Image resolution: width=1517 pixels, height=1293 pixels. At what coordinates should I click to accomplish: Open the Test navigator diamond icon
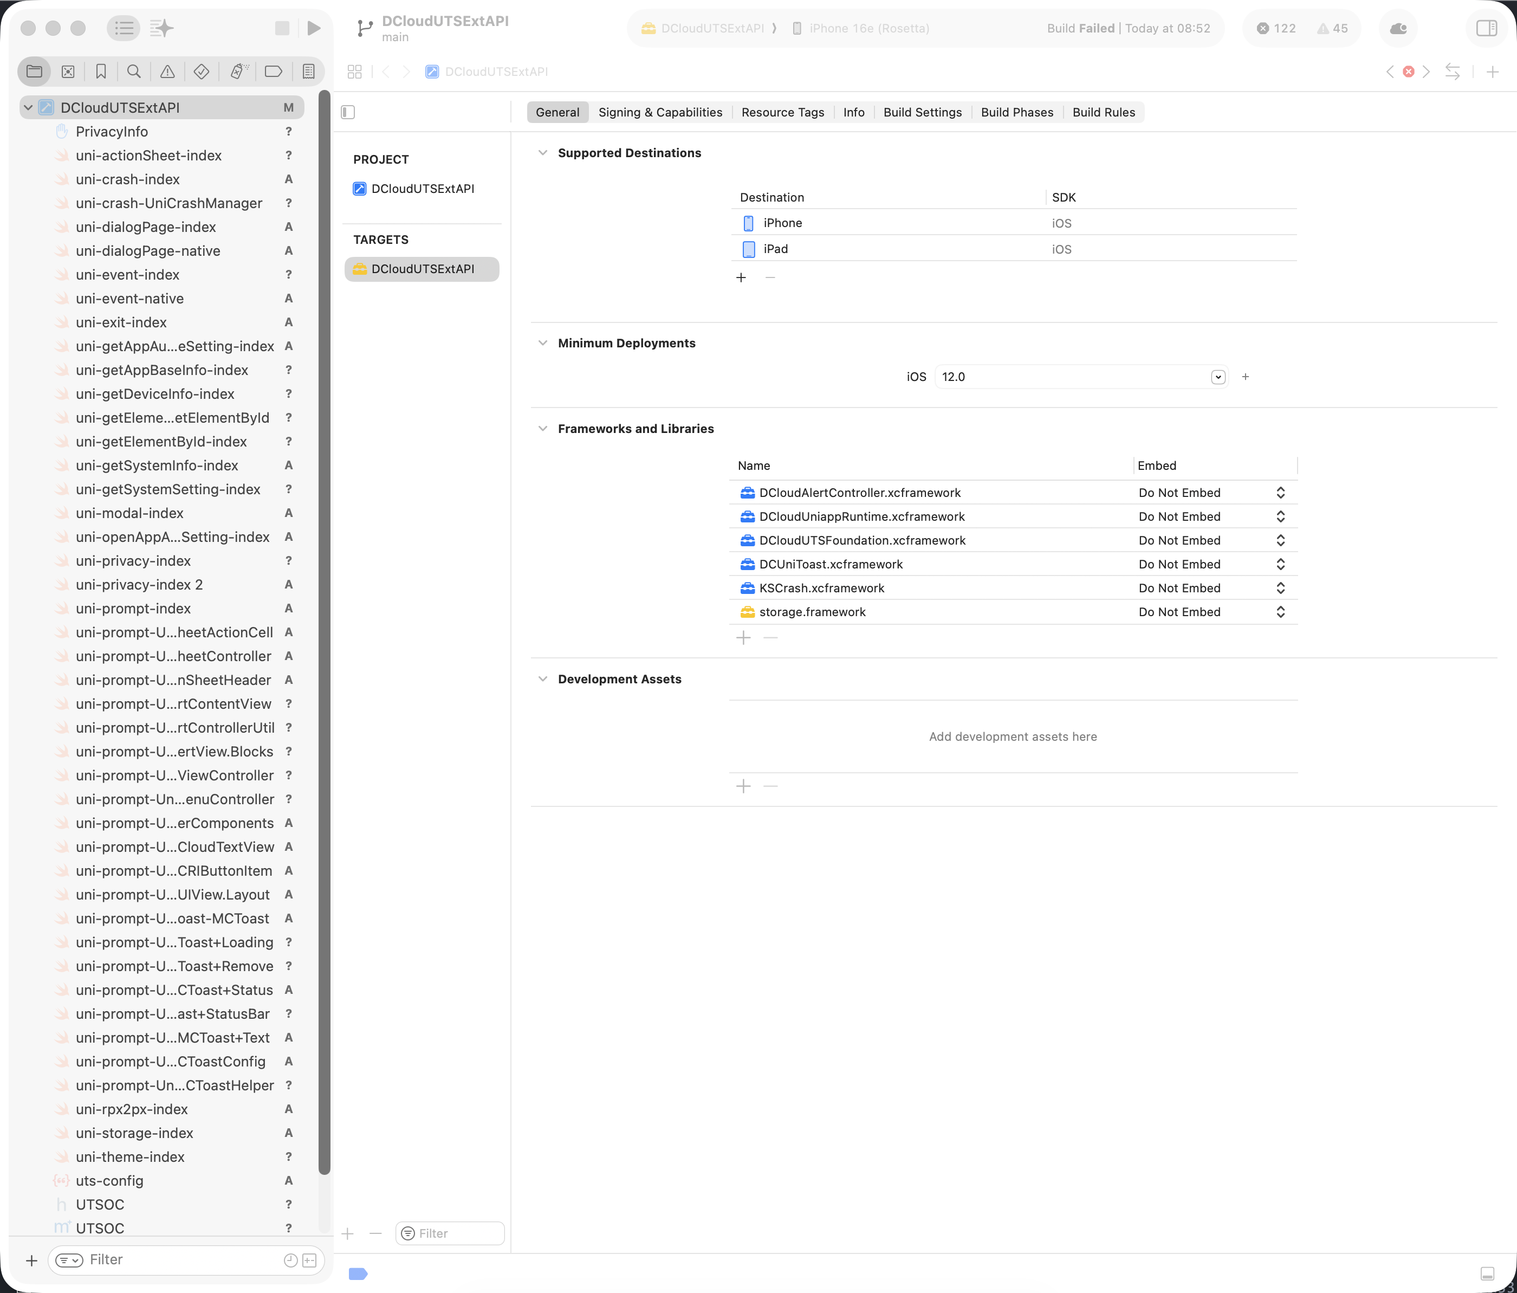[x=202, y=71]
